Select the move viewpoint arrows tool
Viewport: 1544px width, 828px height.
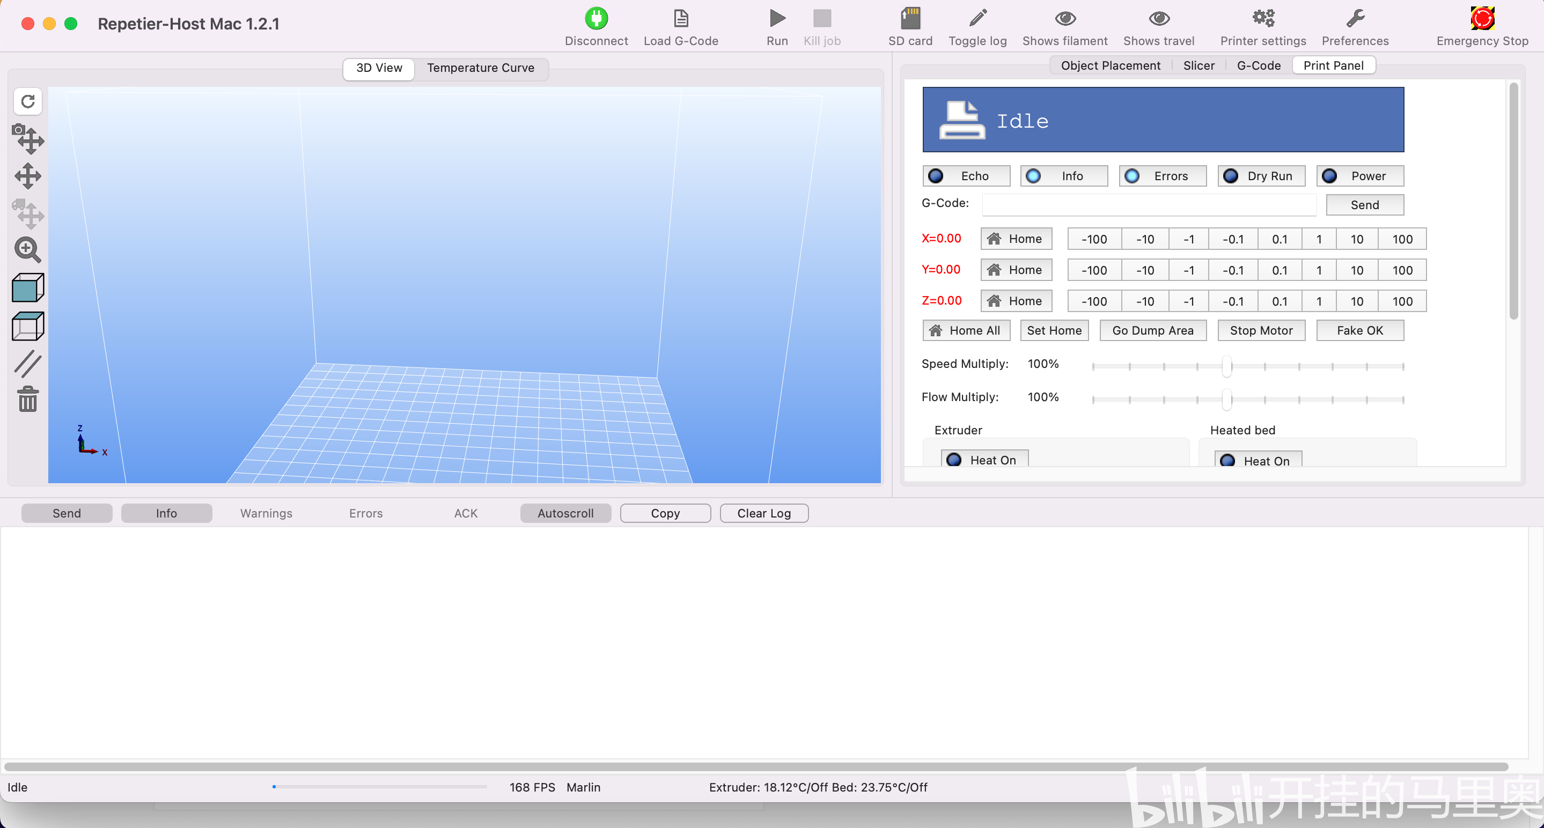(x=27, y=176)
